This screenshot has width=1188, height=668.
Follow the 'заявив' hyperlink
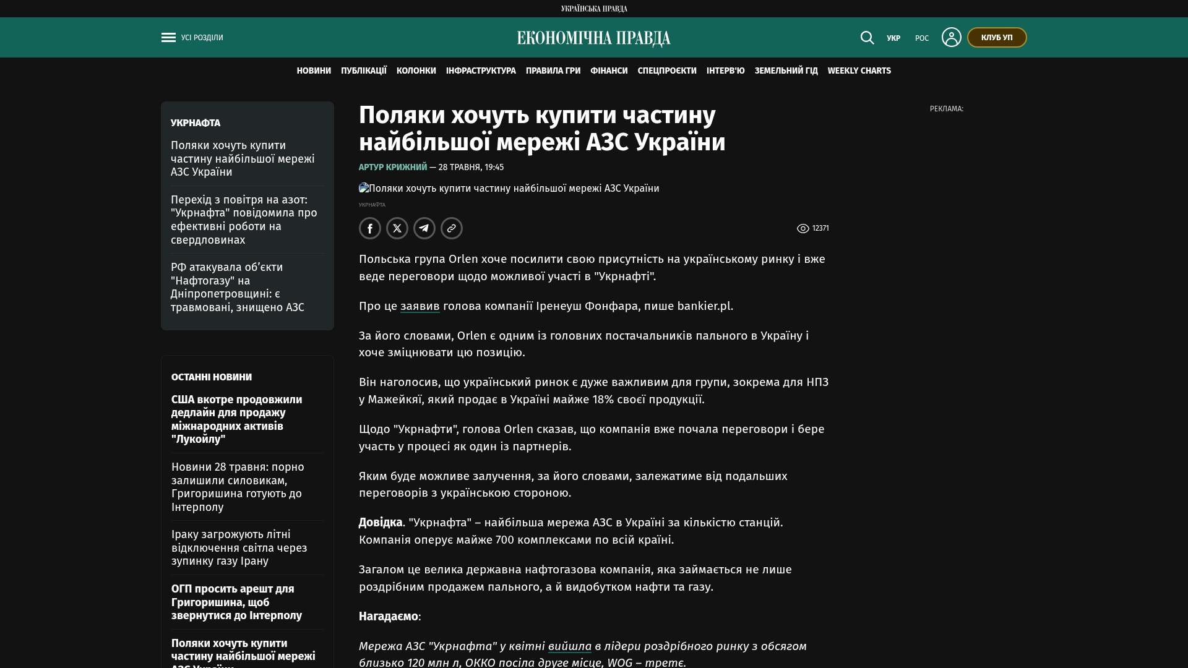coord(420,306)
